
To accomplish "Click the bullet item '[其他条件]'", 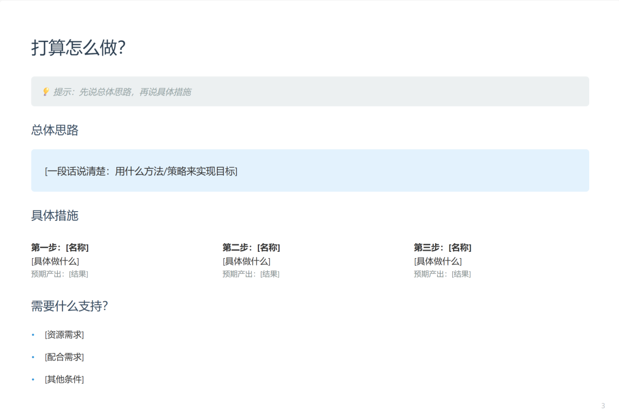I will (x=64, y=379).
